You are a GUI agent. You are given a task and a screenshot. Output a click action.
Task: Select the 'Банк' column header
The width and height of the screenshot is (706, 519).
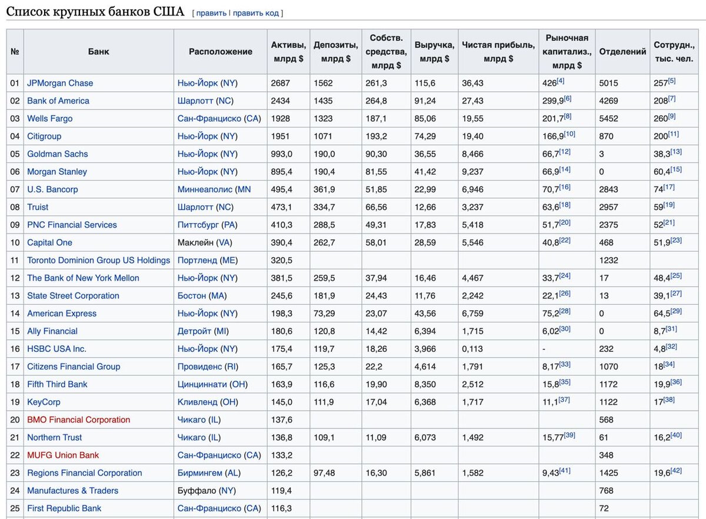point(99,52)
